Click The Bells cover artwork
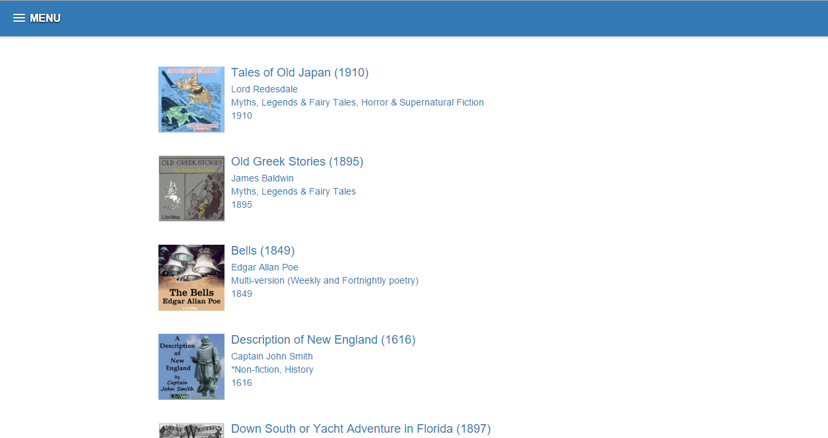The width and height of the screenshot is (828, 438). tap(191, 277)
